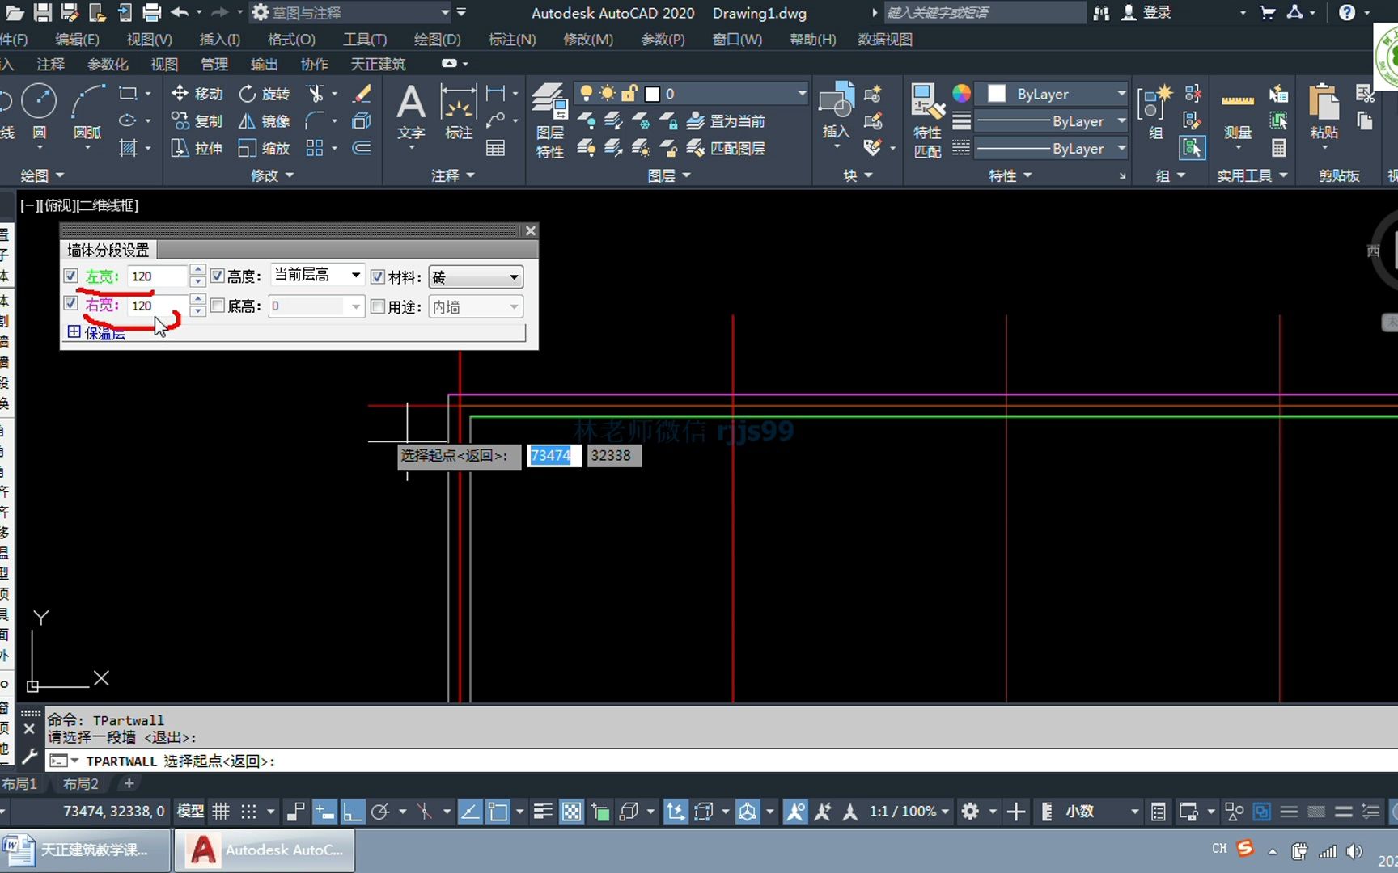Toggle the 高度 checkbox
1398x873 pixels.
click(217, 276)
